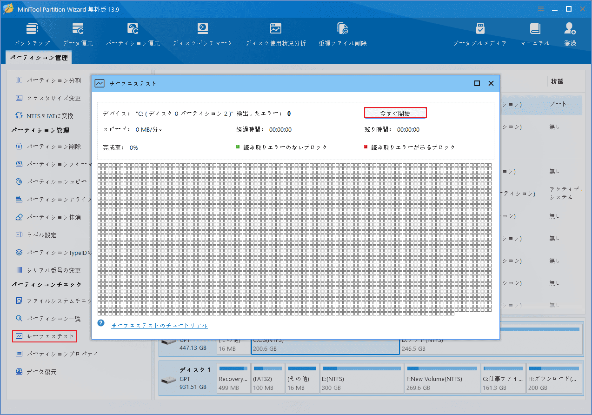Maximize the サーフェステスト dialog
The height and width of the screenshot is (415, 592).
[477, 83]
